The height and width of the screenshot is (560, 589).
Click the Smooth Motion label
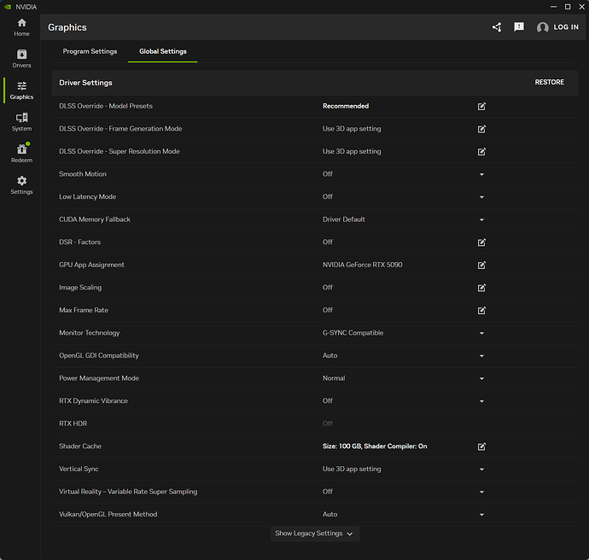click(83, 174)
